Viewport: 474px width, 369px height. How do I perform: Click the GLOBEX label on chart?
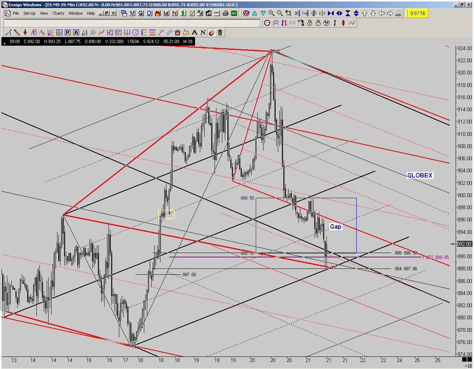[420, 175]
